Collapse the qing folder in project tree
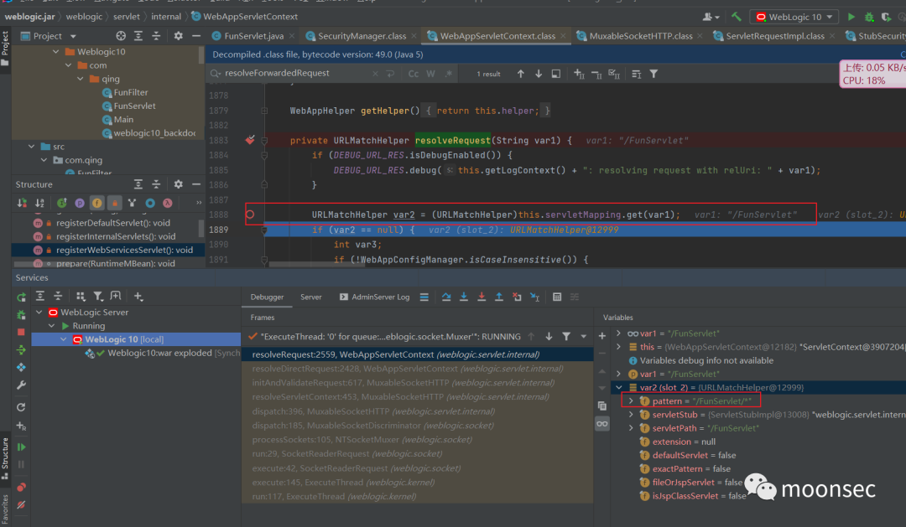Image resolution: width=906 pixels, height=527 pixels. [x=81, y=79]
